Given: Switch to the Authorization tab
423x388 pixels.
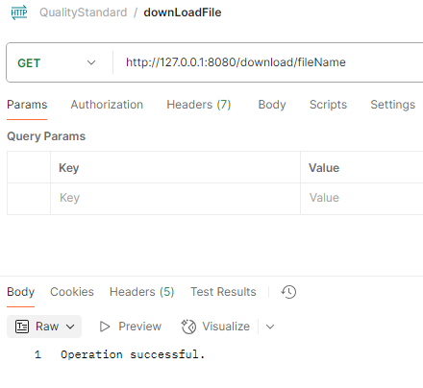Looking at the screenshot, I should [107, 105].
